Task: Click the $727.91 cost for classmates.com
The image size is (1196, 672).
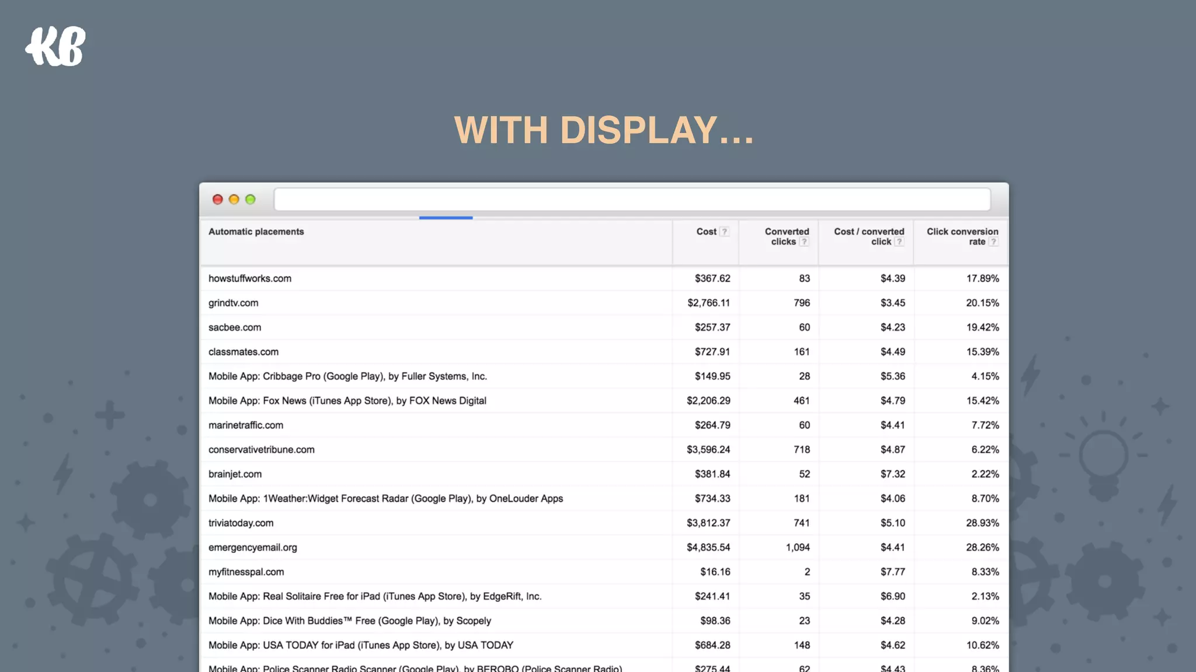Action: [x=712, y=352]
